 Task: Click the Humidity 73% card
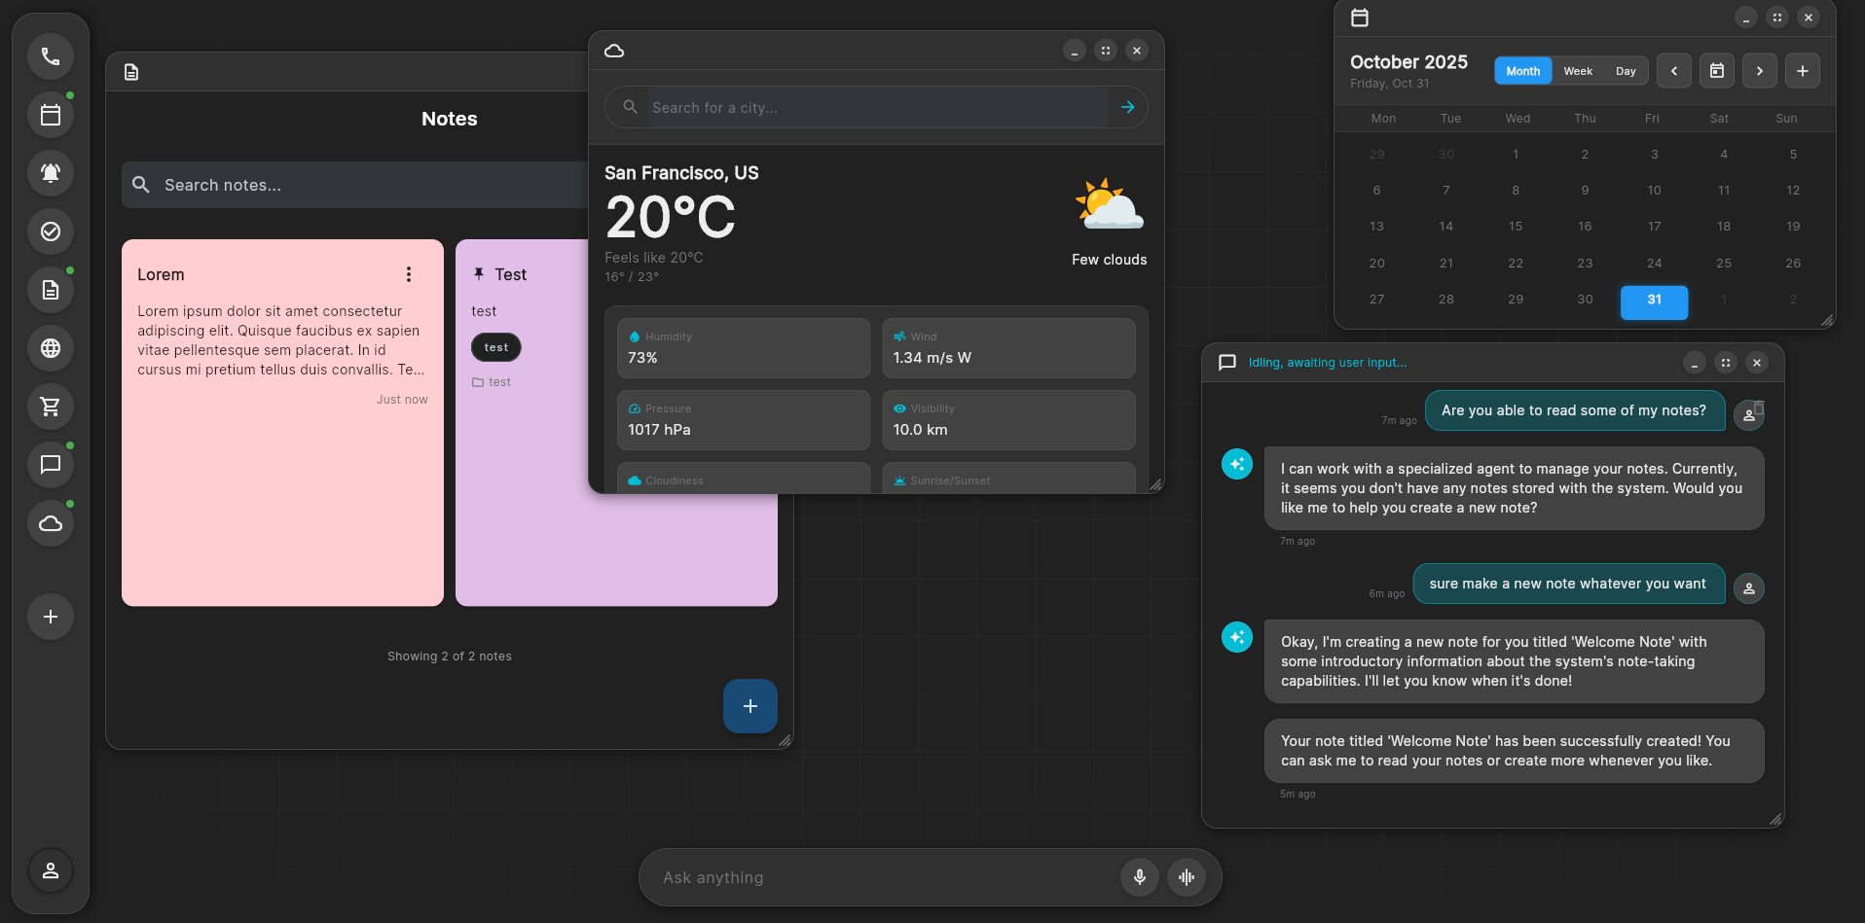744,348
